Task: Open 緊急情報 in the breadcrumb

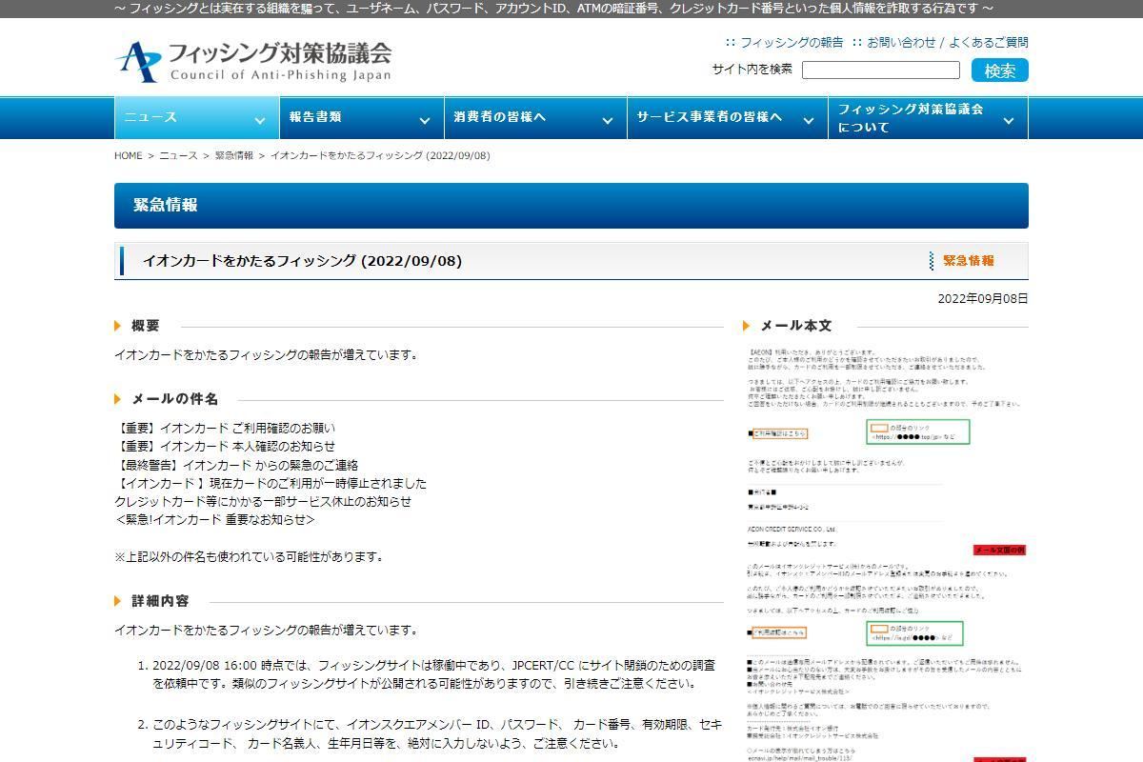Action: [x=234, y=155]
